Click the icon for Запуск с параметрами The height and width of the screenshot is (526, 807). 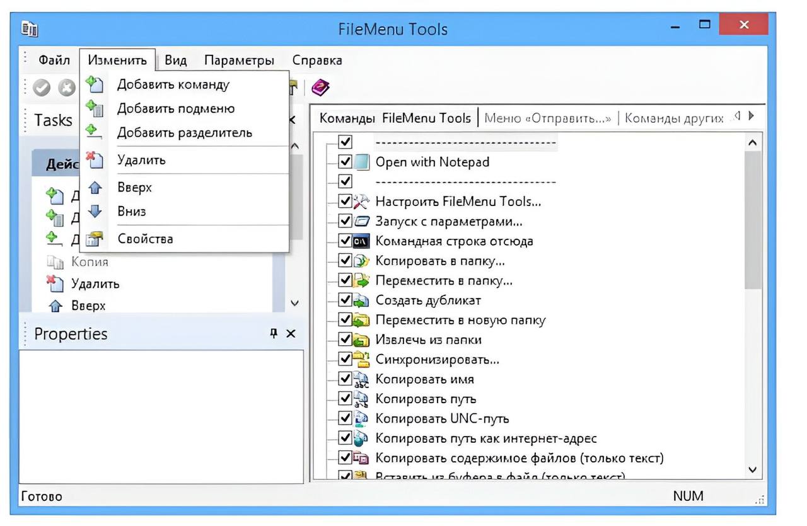(361, 222)
